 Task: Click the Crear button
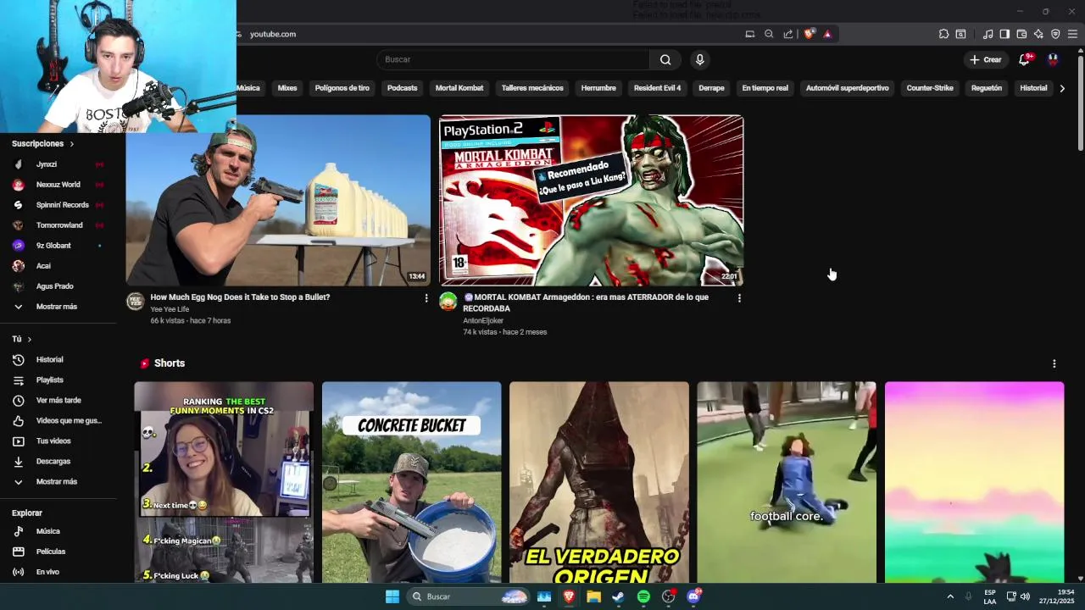tap(986, 59)
